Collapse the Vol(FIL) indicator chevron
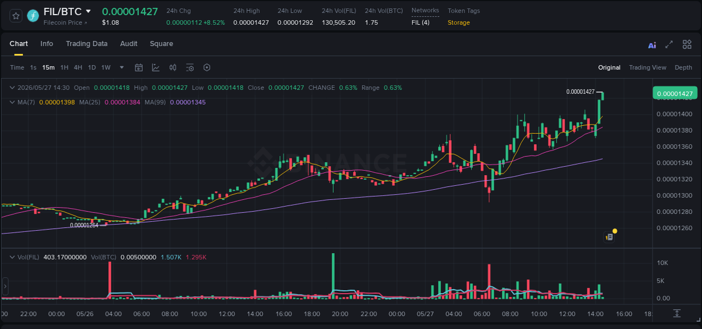The height and width of the screenshot is (329, 702). click(12, 257)
